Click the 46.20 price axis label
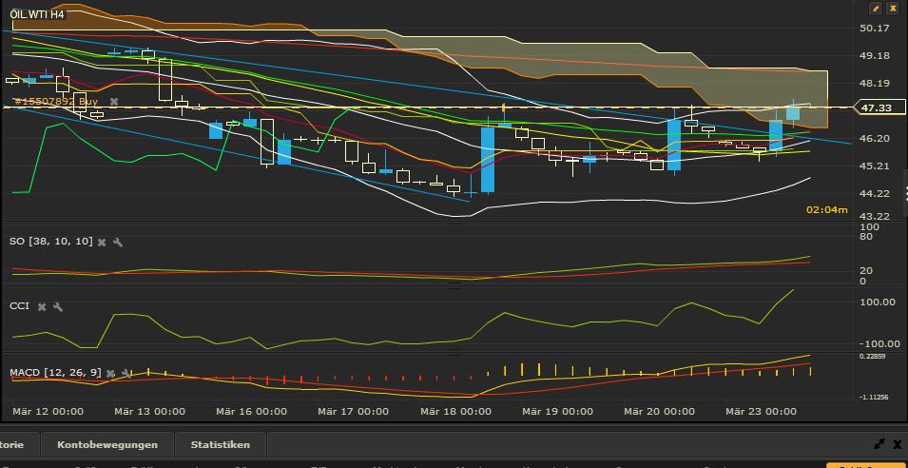Image resolution: width=908 pixels, height=468 pixels. pos(875,139)
